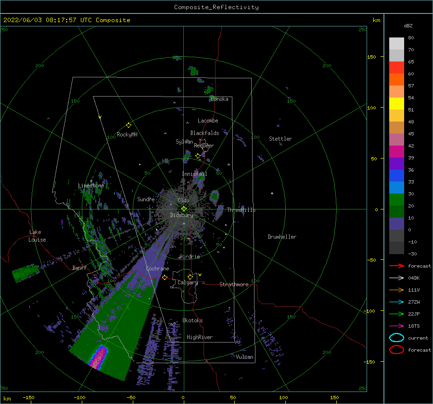Click the Cochrane city label

pyautogui.click(x=157, y=269)
